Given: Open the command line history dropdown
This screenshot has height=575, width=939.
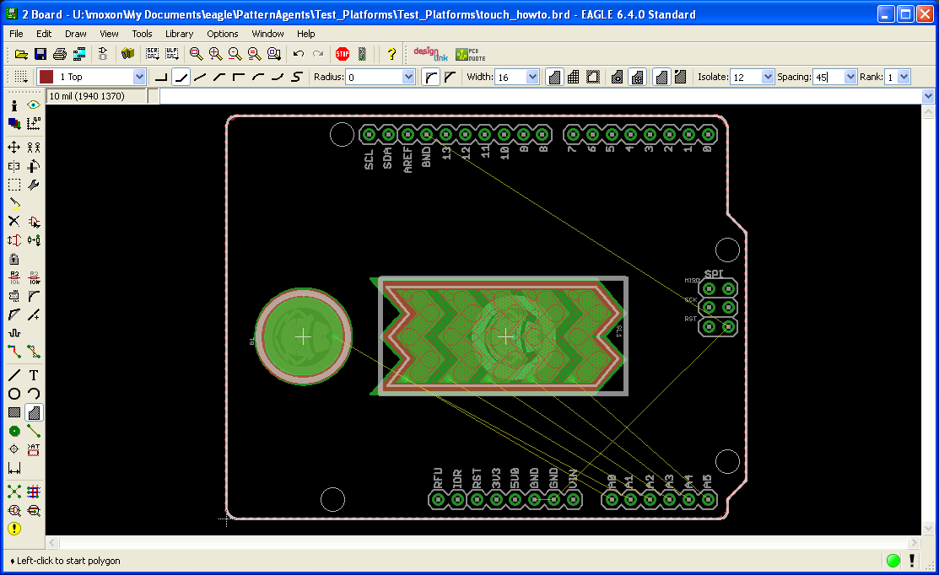Looking at the screenshot, I should click(x=928, y=96).
